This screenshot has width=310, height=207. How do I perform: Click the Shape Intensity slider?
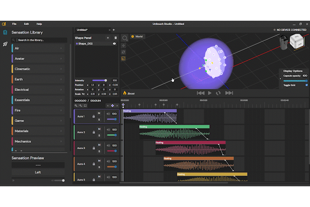tap(99, 80)
